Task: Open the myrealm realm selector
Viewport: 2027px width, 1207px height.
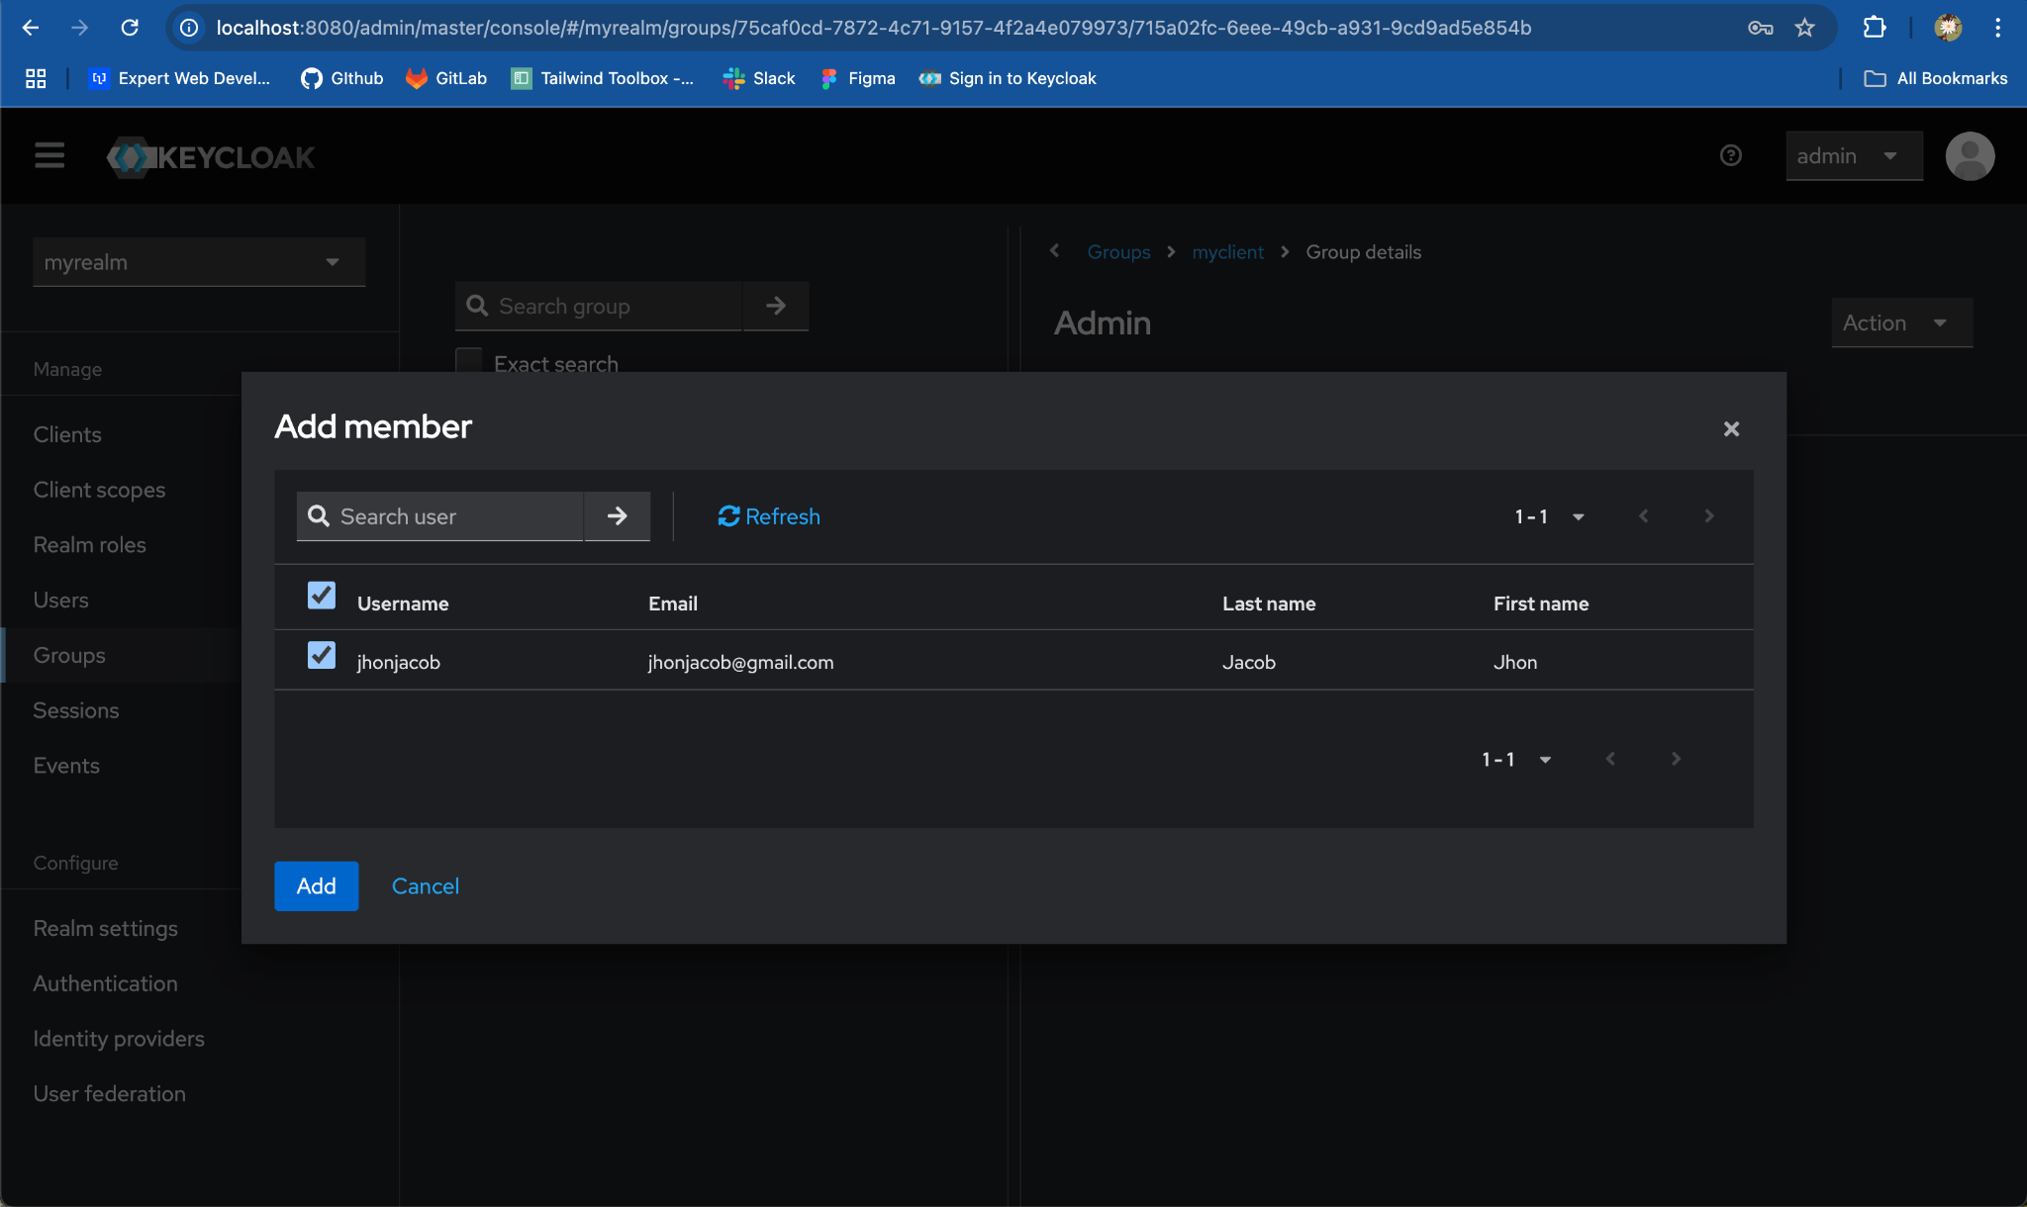Action: (198, 262)
